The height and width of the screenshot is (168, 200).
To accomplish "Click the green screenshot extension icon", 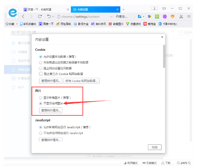I will click(x=157, y=16).
